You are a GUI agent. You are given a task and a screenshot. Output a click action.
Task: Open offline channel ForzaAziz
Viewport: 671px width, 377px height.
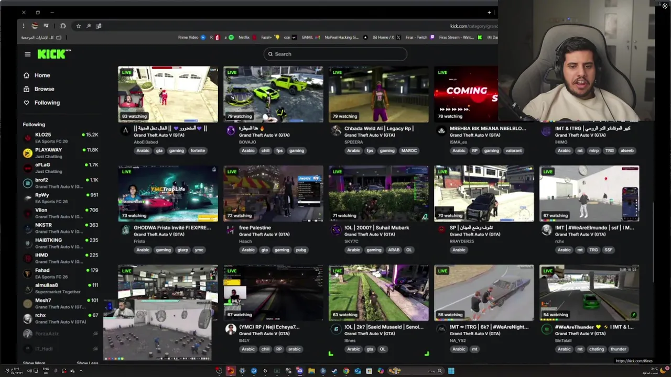(x=60, y=334)
